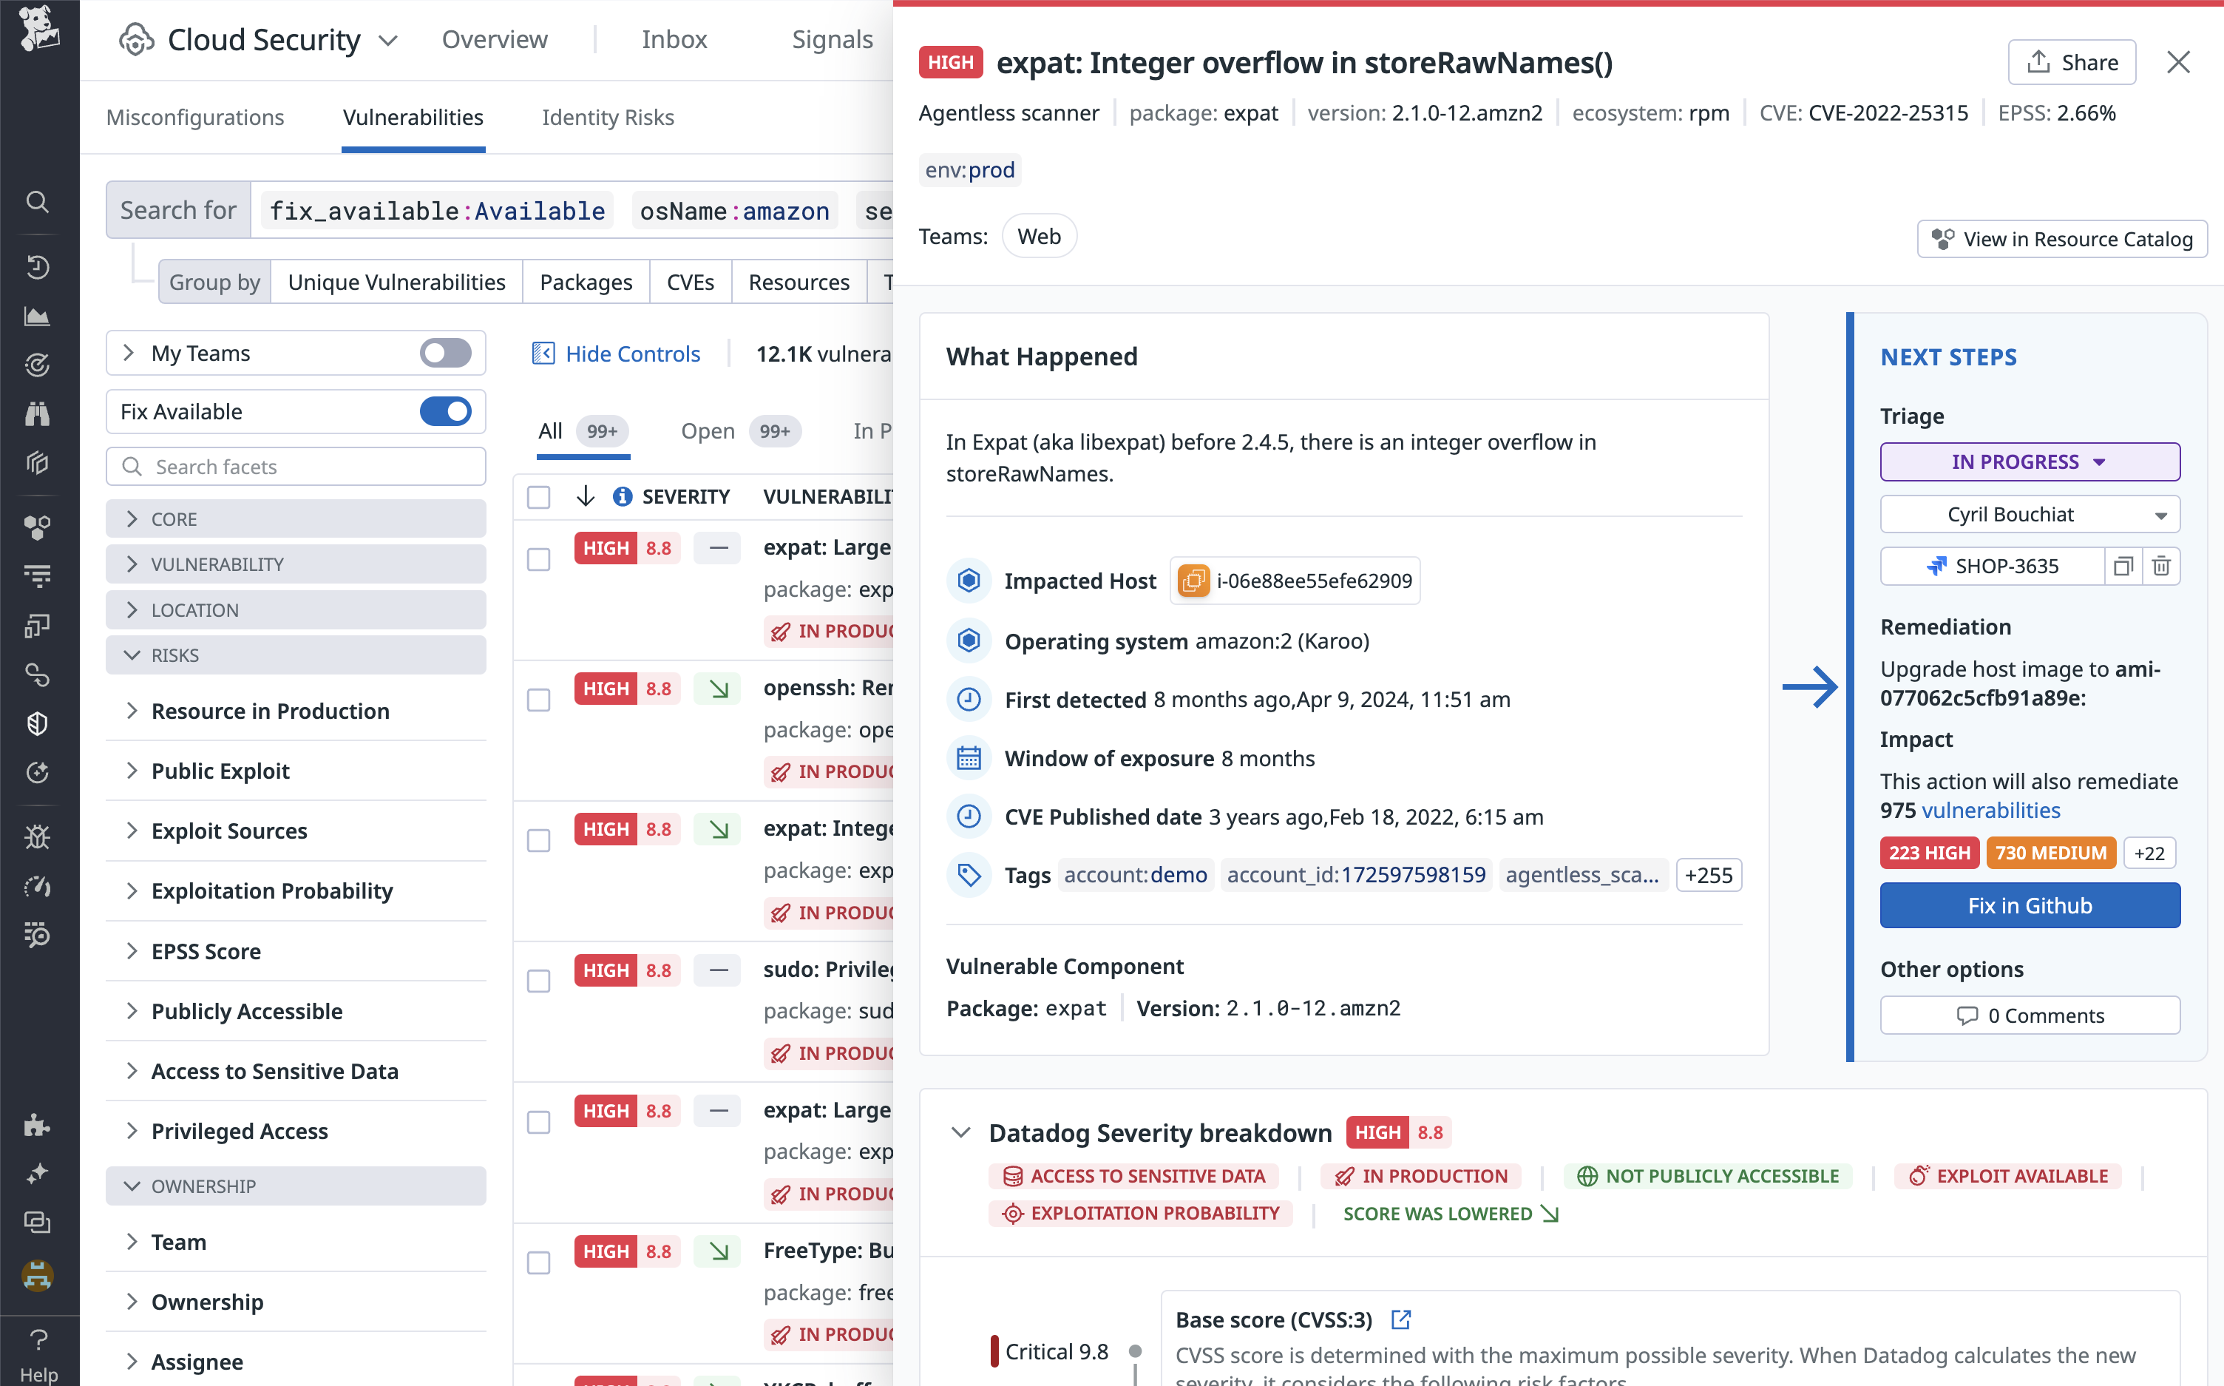This screenshot has width=2224, height=1386.
Task: Collapse the Datadog Severity breakdown section
Action: (x=961, y=1132)
